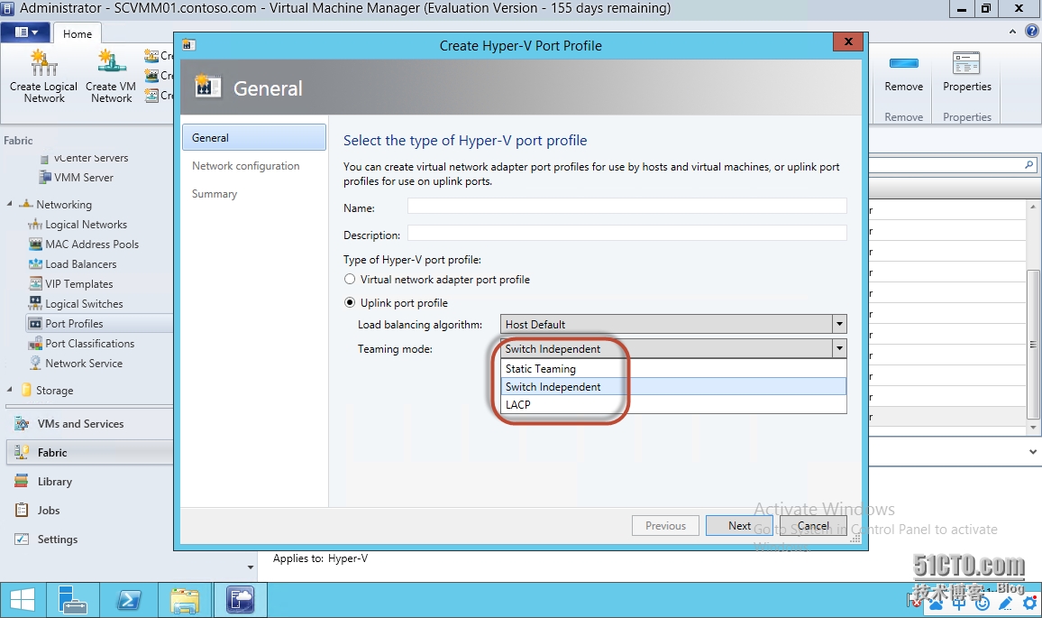Click the Description input field
This screenshot has width=1042, height=618.
pyautogui.click(x=626, y=234)
